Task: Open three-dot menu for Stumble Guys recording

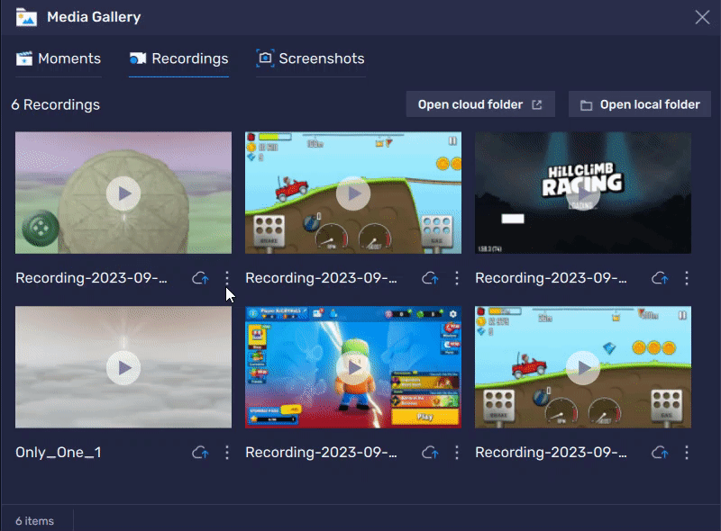Action: [x=457, y=453]
